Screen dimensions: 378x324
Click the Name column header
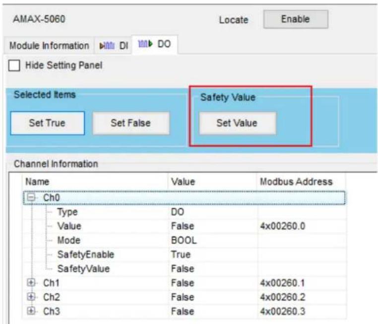click(x=95, y=182)
